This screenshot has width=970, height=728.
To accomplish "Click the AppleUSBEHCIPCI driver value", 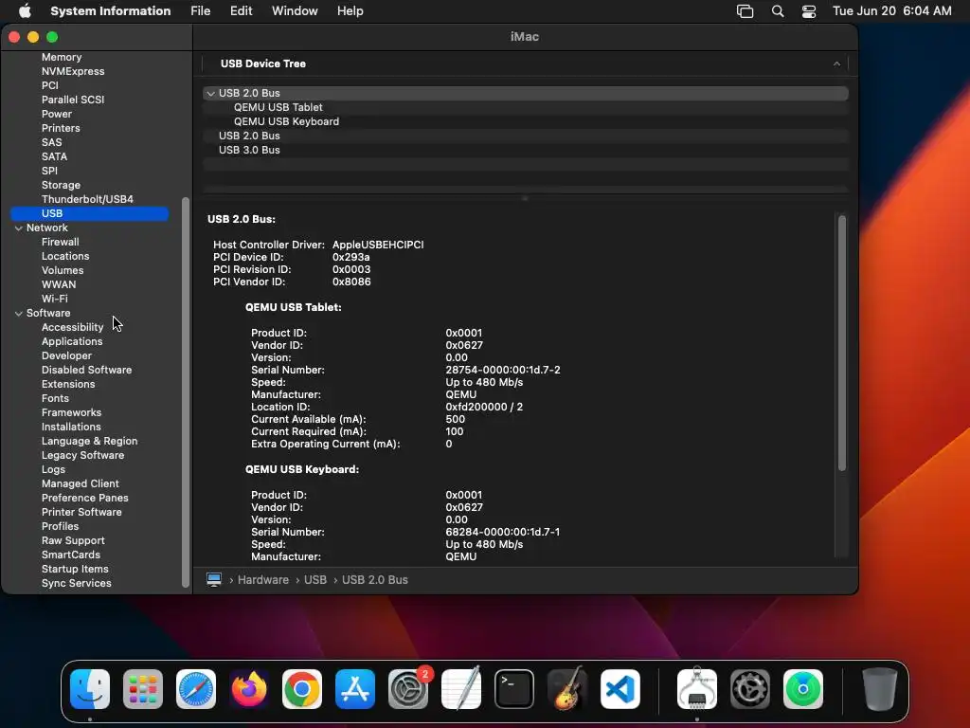I will [378, 246].
